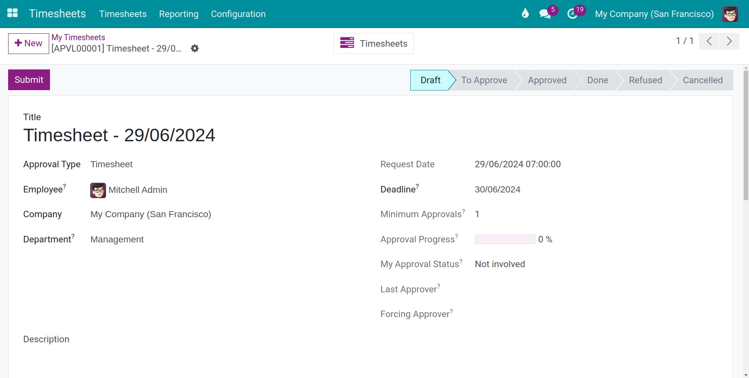Open the main apps grid menu
Image resolution: width=749 pixels, height=378 pixels.
[13, 13]
